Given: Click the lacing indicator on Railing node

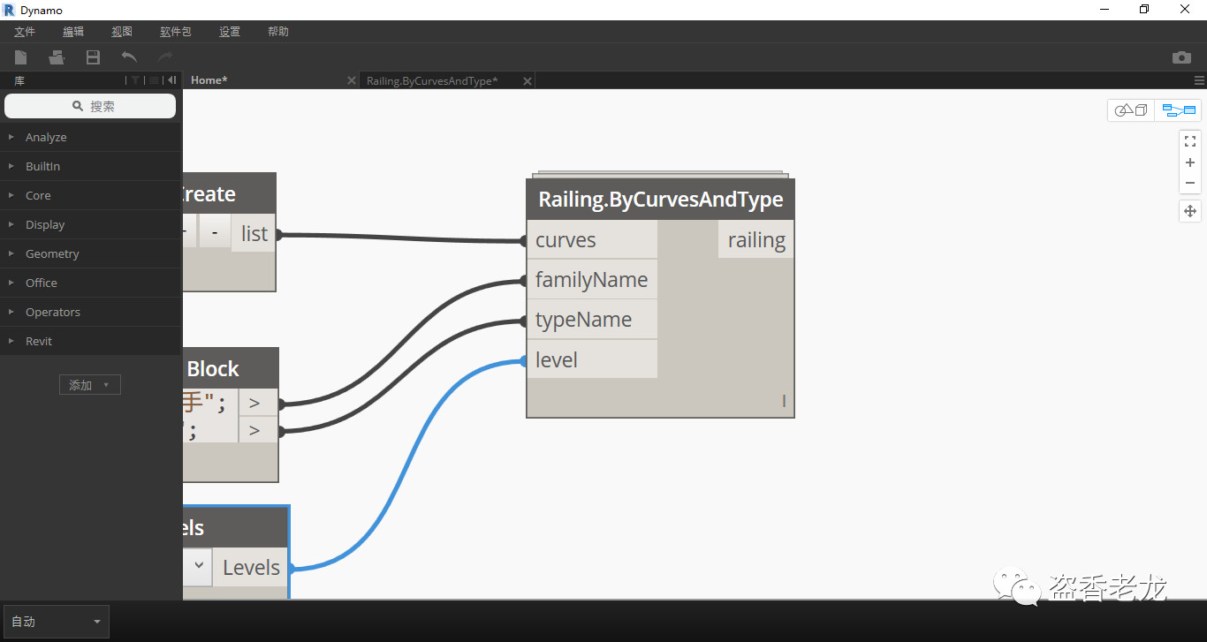Looking at the screenshot, I should coord(784,402).
